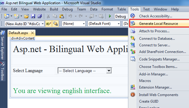Open the Website menu
This screenshot has width=189, height=108.
click(39, 9)
